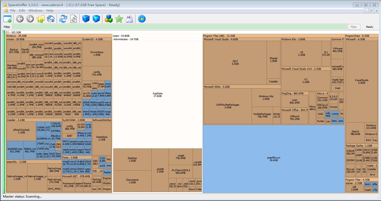The width and height of the screenshot is (381, 201).
Task: Select the pagefile.sys block
Action: [274, 159]
